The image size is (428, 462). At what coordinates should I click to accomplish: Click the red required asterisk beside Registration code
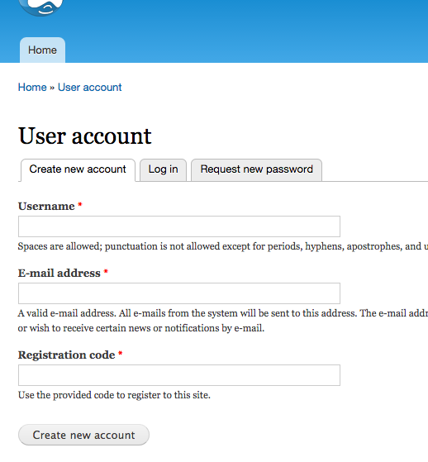tap(120, 353)
